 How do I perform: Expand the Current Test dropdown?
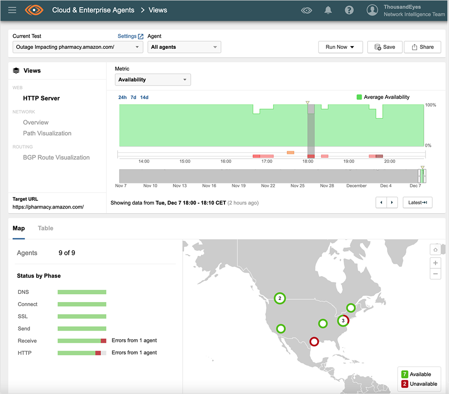pyautogui.click(x=78, y=47)
